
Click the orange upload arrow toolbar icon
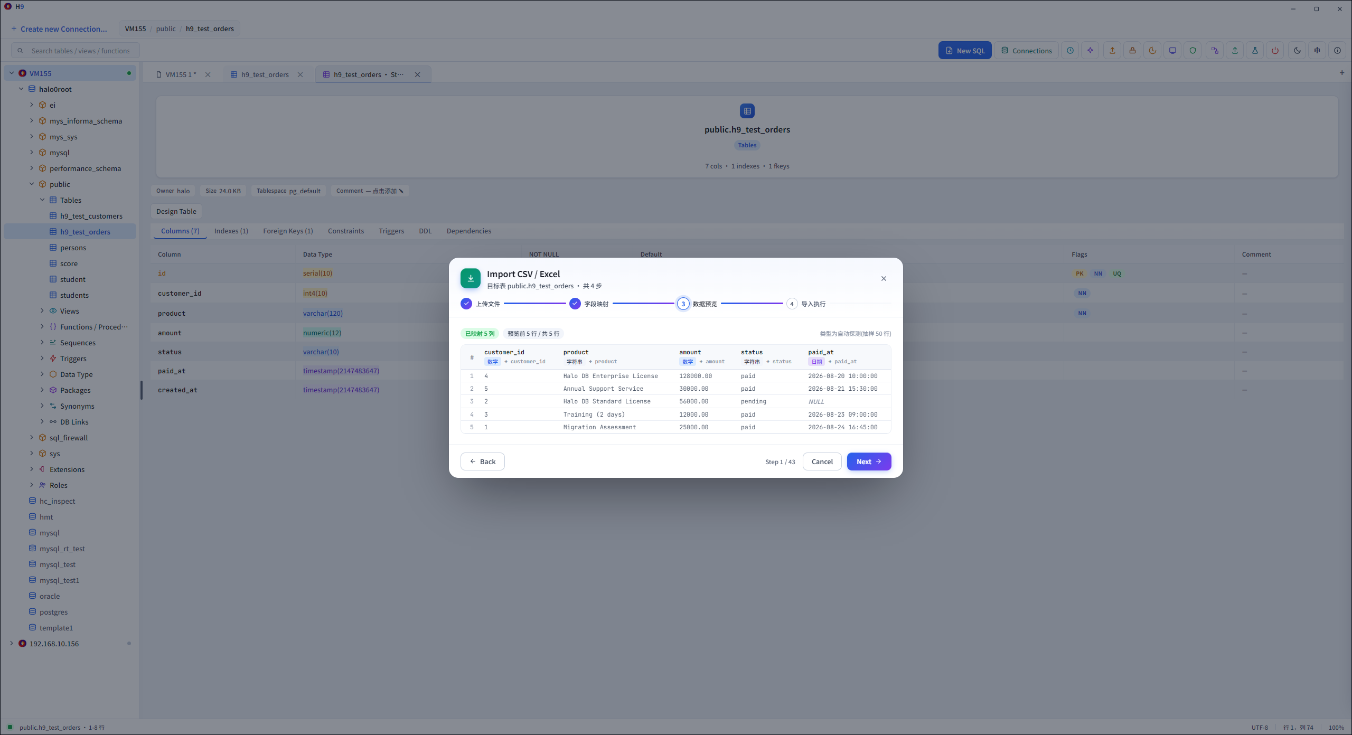coord(1112,51)
